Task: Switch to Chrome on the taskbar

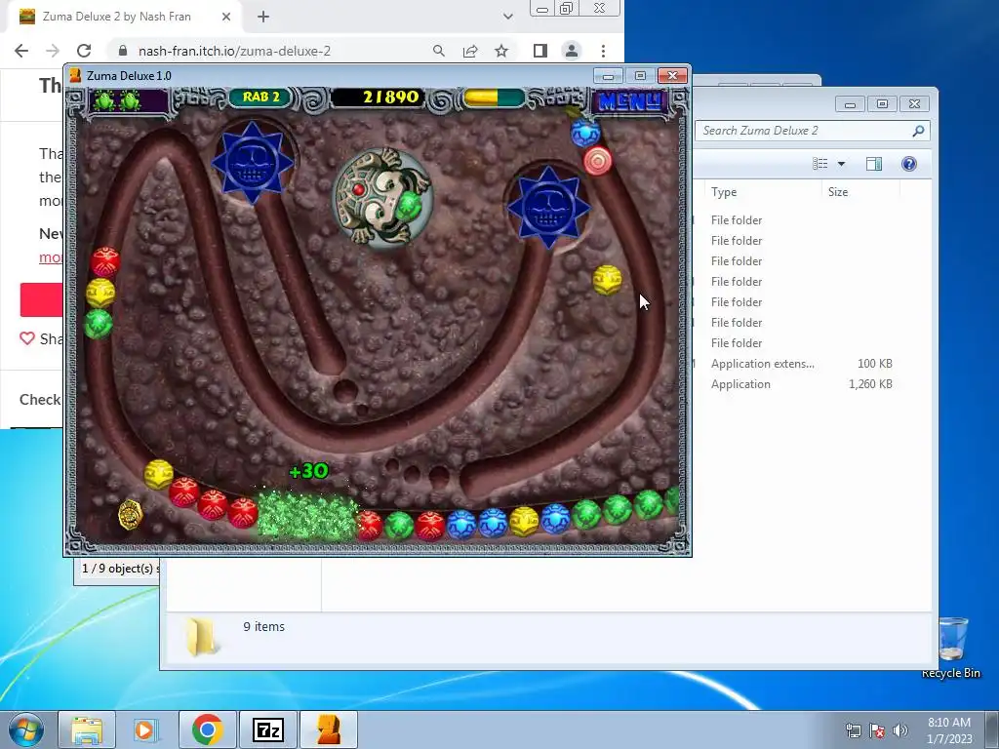Action: click(x=208, y=729)
